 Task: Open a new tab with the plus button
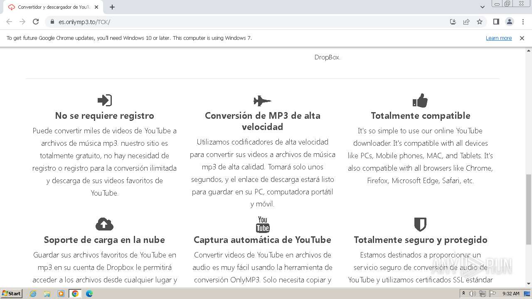pos(112,7)
